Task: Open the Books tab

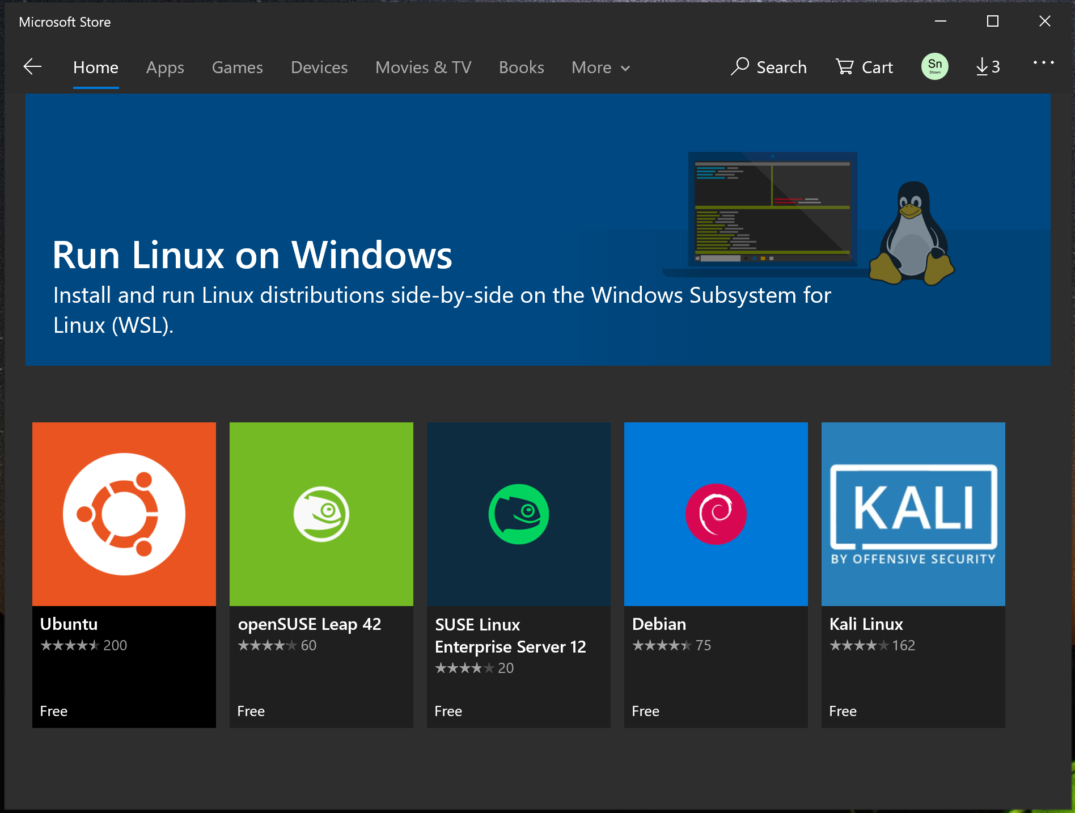Action: (521, 67)
